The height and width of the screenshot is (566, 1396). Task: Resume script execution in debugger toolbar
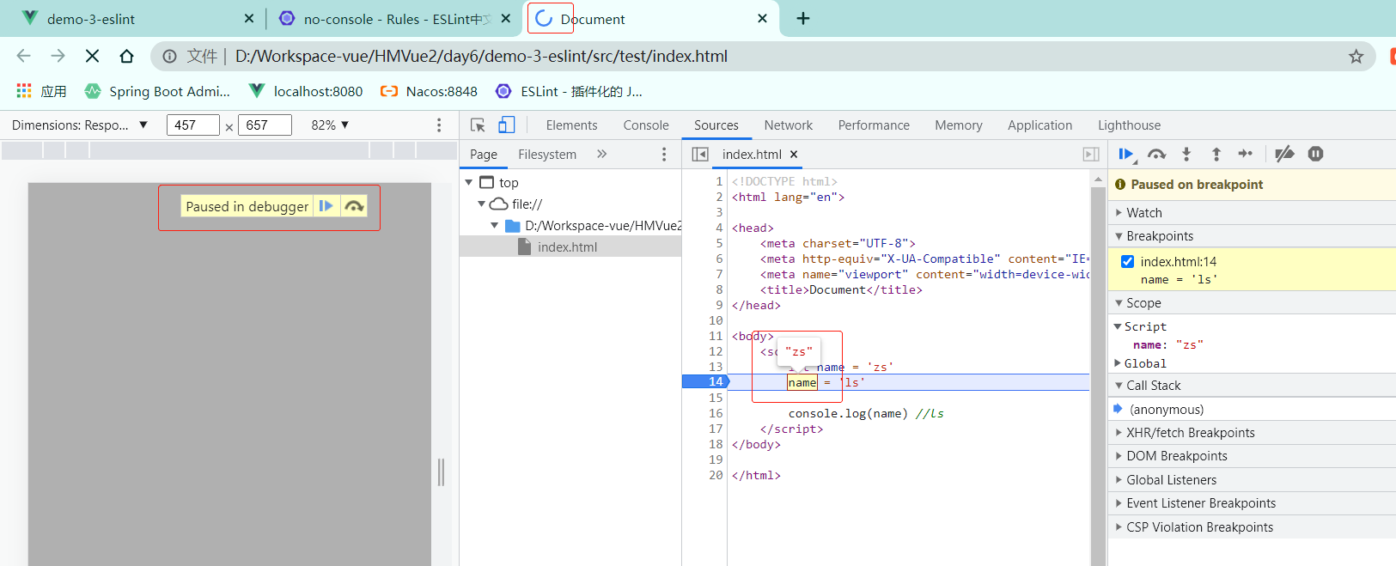1126,155
